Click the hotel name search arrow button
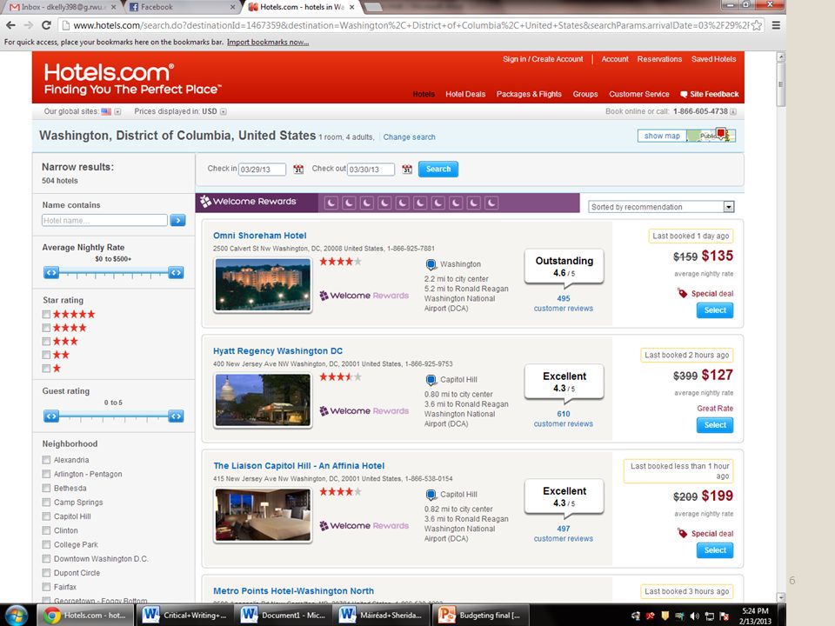 click(x=177, y=220)
